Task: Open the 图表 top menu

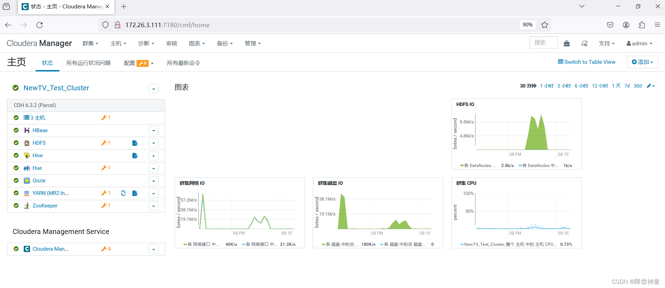Action: tap(197, 44)
